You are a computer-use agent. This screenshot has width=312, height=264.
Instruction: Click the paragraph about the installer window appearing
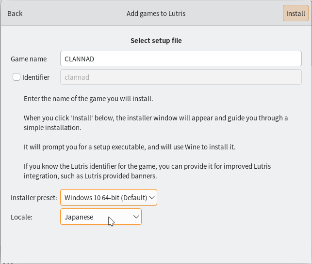tap(155, 123)
